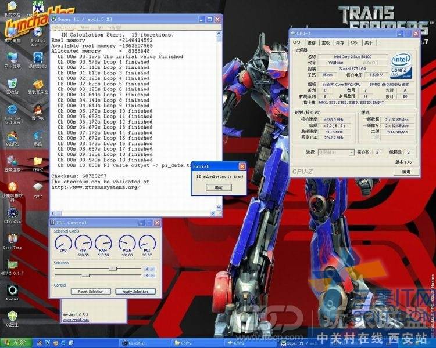Image resolution: width=436 pixels, height=348 pixels.
Task: Click the Super PI horizontal scrollbar right arrow
Action: (x=213, y=213)
